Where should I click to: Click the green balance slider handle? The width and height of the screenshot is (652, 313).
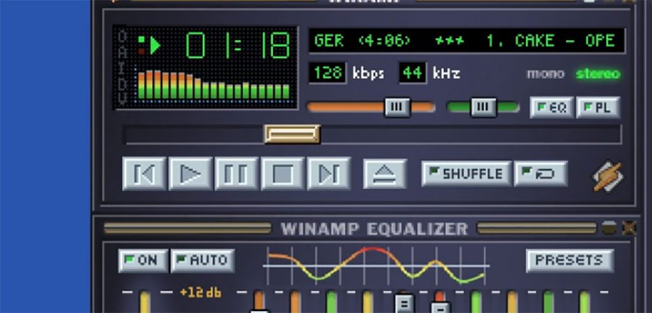(x=483, y=108)
